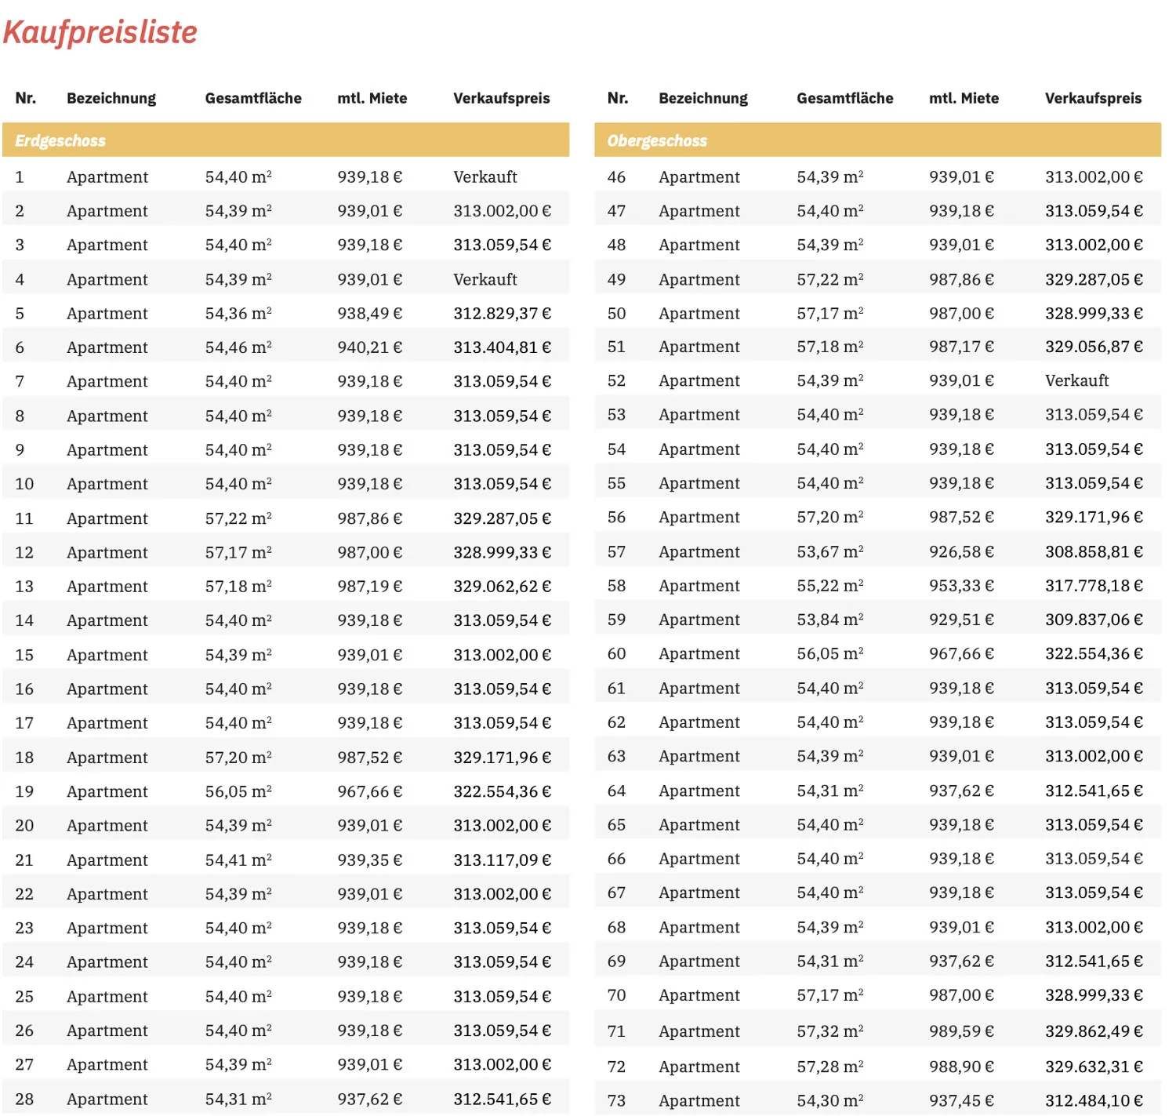Click the Kaufpreisliste title heading
Viewport: 1176px width, 1116px height.
(100, 33)
